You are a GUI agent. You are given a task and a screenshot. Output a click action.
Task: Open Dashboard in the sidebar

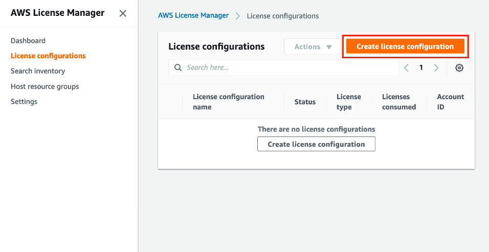tap(28, 40)
